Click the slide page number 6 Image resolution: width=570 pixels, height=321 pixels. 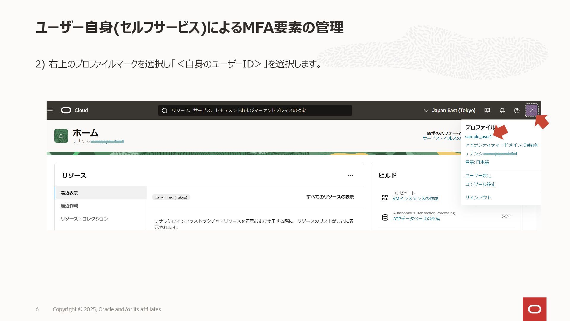(x=37, y=309)
